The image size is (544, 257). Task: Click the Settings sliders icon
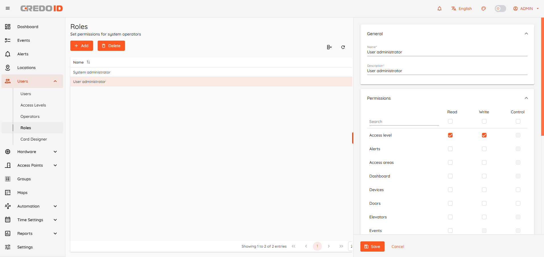pyautogui.click(x=8, y=247)
